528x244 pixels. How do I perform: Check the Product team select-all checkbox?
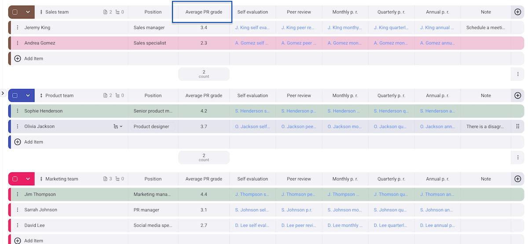(x=15, y=96)
